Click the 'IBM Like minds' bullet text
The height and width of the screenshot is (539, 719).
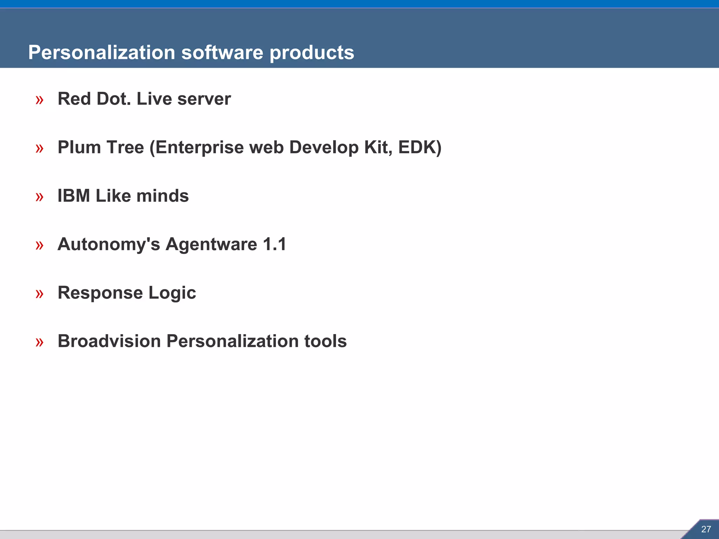[x=123, y=196]
